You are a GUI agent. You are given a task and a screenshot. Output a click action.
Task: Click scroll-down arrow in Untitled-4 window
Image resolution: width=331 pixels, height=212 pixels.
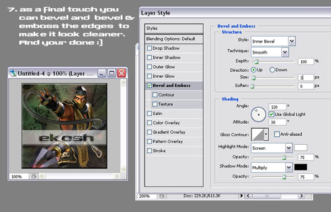point(124,169)
